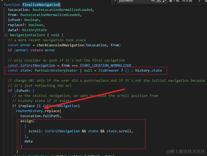The width and height of the screenshot is (207, 156).
Task: Click the RouteLocationNormalizedLoaded type on the from line
Action: tap(50, 15)
